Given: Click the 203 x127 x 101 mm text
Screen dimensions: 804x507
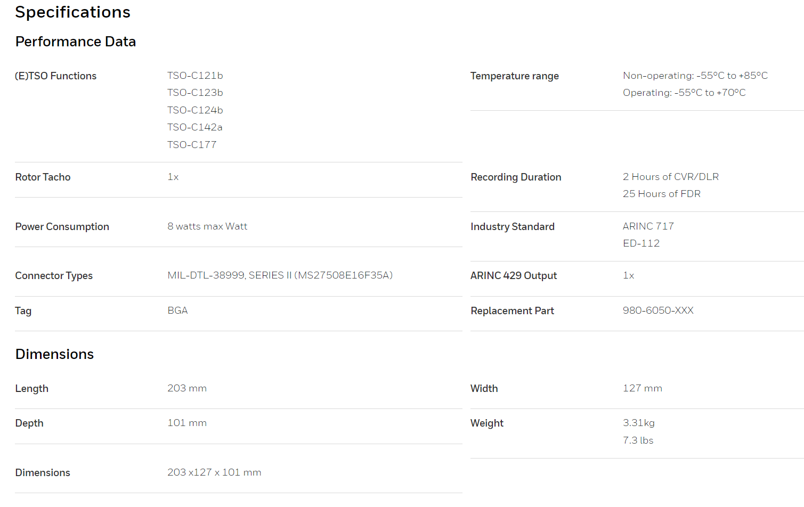Looking at the screenshot, I should 214,472.
